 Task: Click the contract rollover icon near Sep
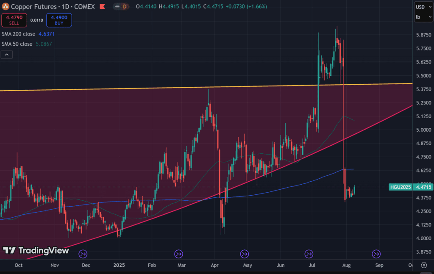coord(376,254)
